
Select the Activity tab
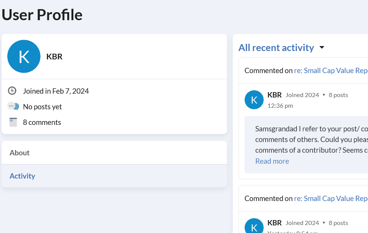coord(114,176)
